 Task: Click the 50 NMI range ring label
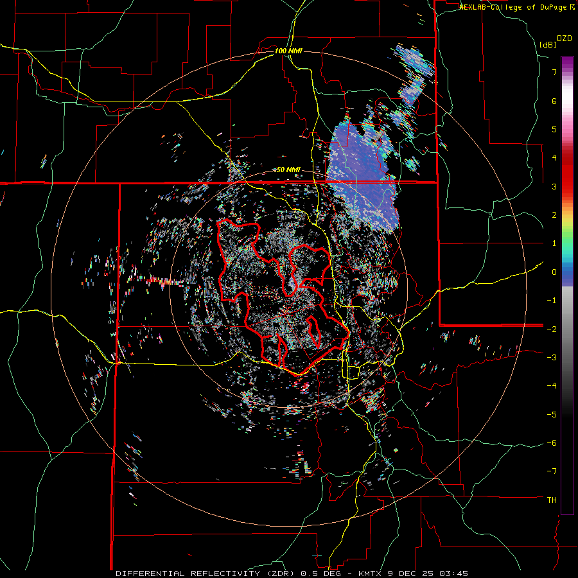coord(288,170)
